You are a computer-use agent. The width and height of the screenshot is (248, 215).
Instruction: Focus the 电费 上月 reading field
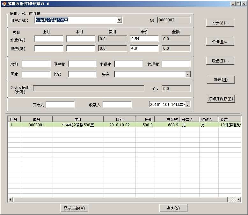tap(49, 48)
